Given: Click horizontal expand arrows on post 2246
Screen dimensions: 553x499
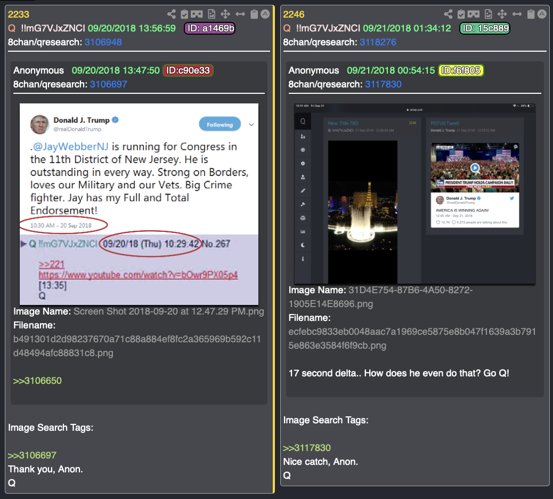Looking at the screenshot, I should (517, 14).
